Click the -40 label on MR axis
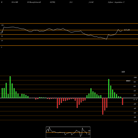Image resolution: width=138 pixels, height=138 pixels. pyautogui.click(x=135, y=108)
